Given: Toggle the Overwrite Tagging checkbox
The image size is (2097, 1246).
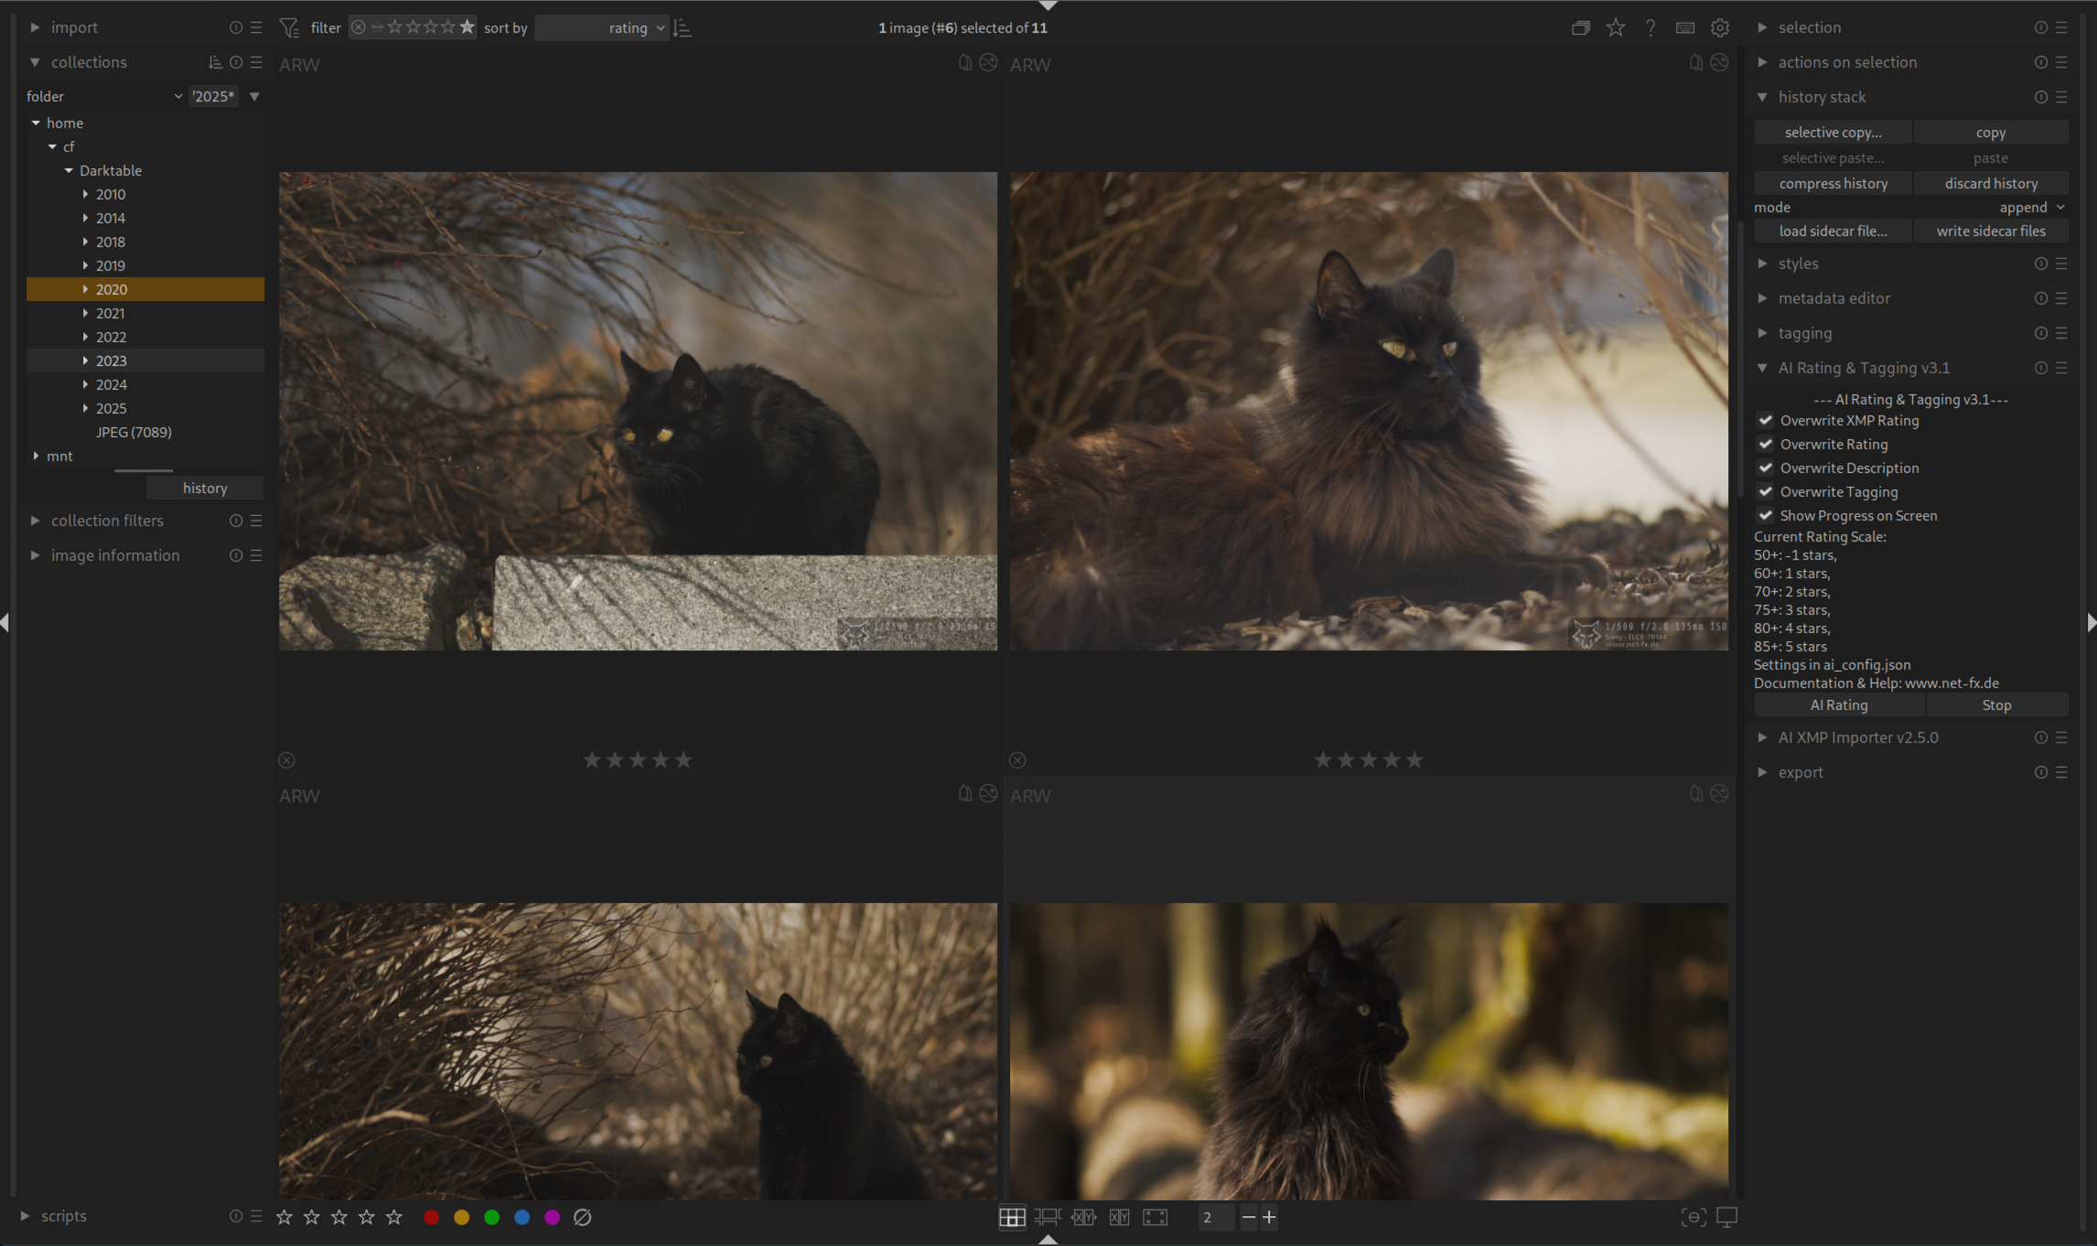Looking at the screenshot, I should (1766, 492).
